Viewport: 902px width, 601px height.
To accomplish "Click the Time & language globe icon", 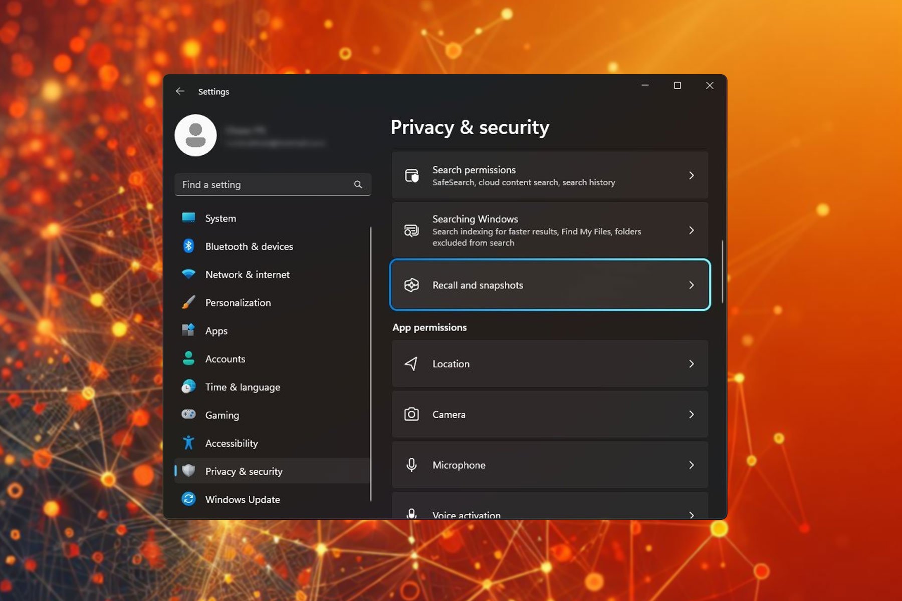I will tap(188, 387).
